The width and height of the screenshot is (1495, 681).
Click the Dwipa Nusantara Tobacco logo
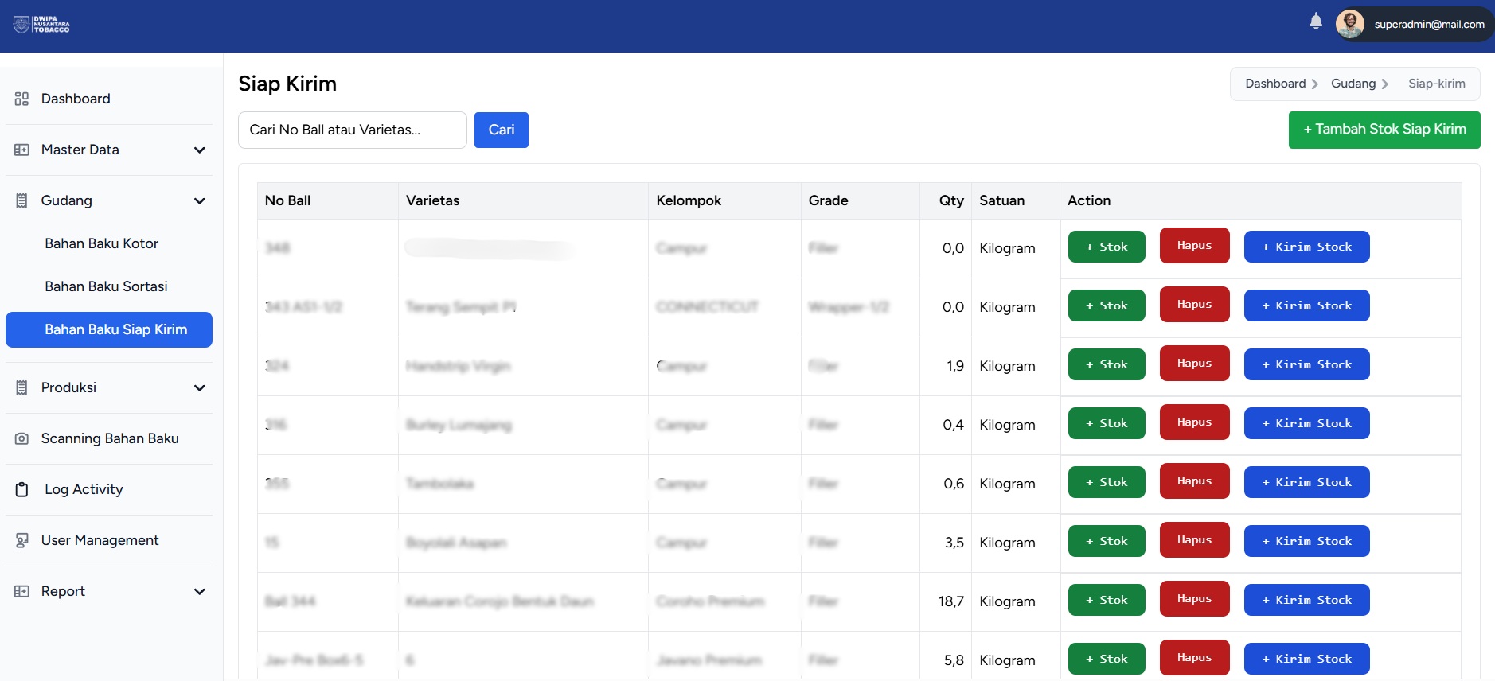(x=41, y=24)
